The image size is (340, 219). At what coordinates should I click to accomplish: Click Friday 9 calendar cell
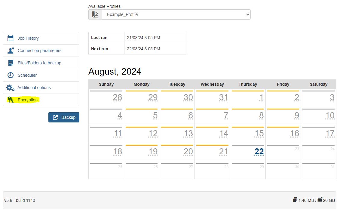296,116
